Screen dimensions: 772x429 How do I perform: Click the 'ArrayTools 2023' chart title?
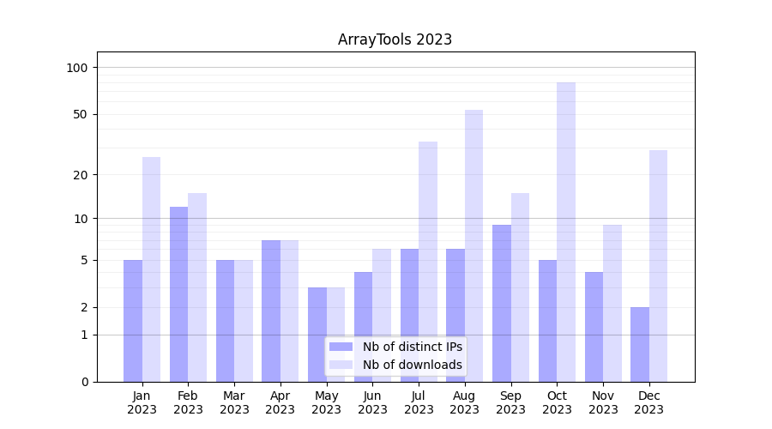(x=395, y=39)
